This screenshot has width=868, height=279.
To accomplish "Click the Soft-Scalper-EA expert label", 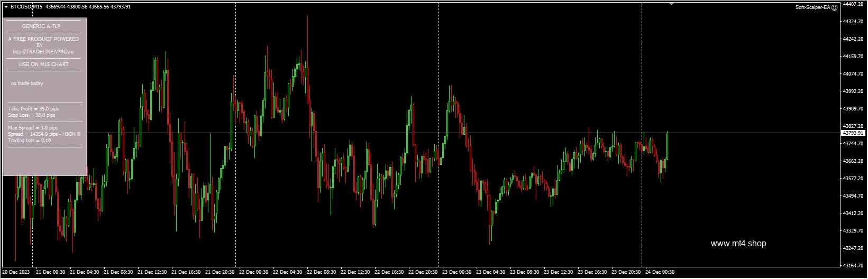I will click(x=813, y=7).
